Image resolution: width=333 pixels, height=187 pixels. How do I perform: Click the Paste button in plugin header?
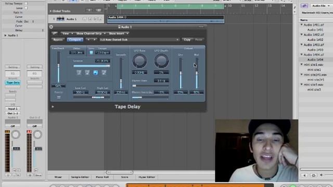click(x=199, y=39)
